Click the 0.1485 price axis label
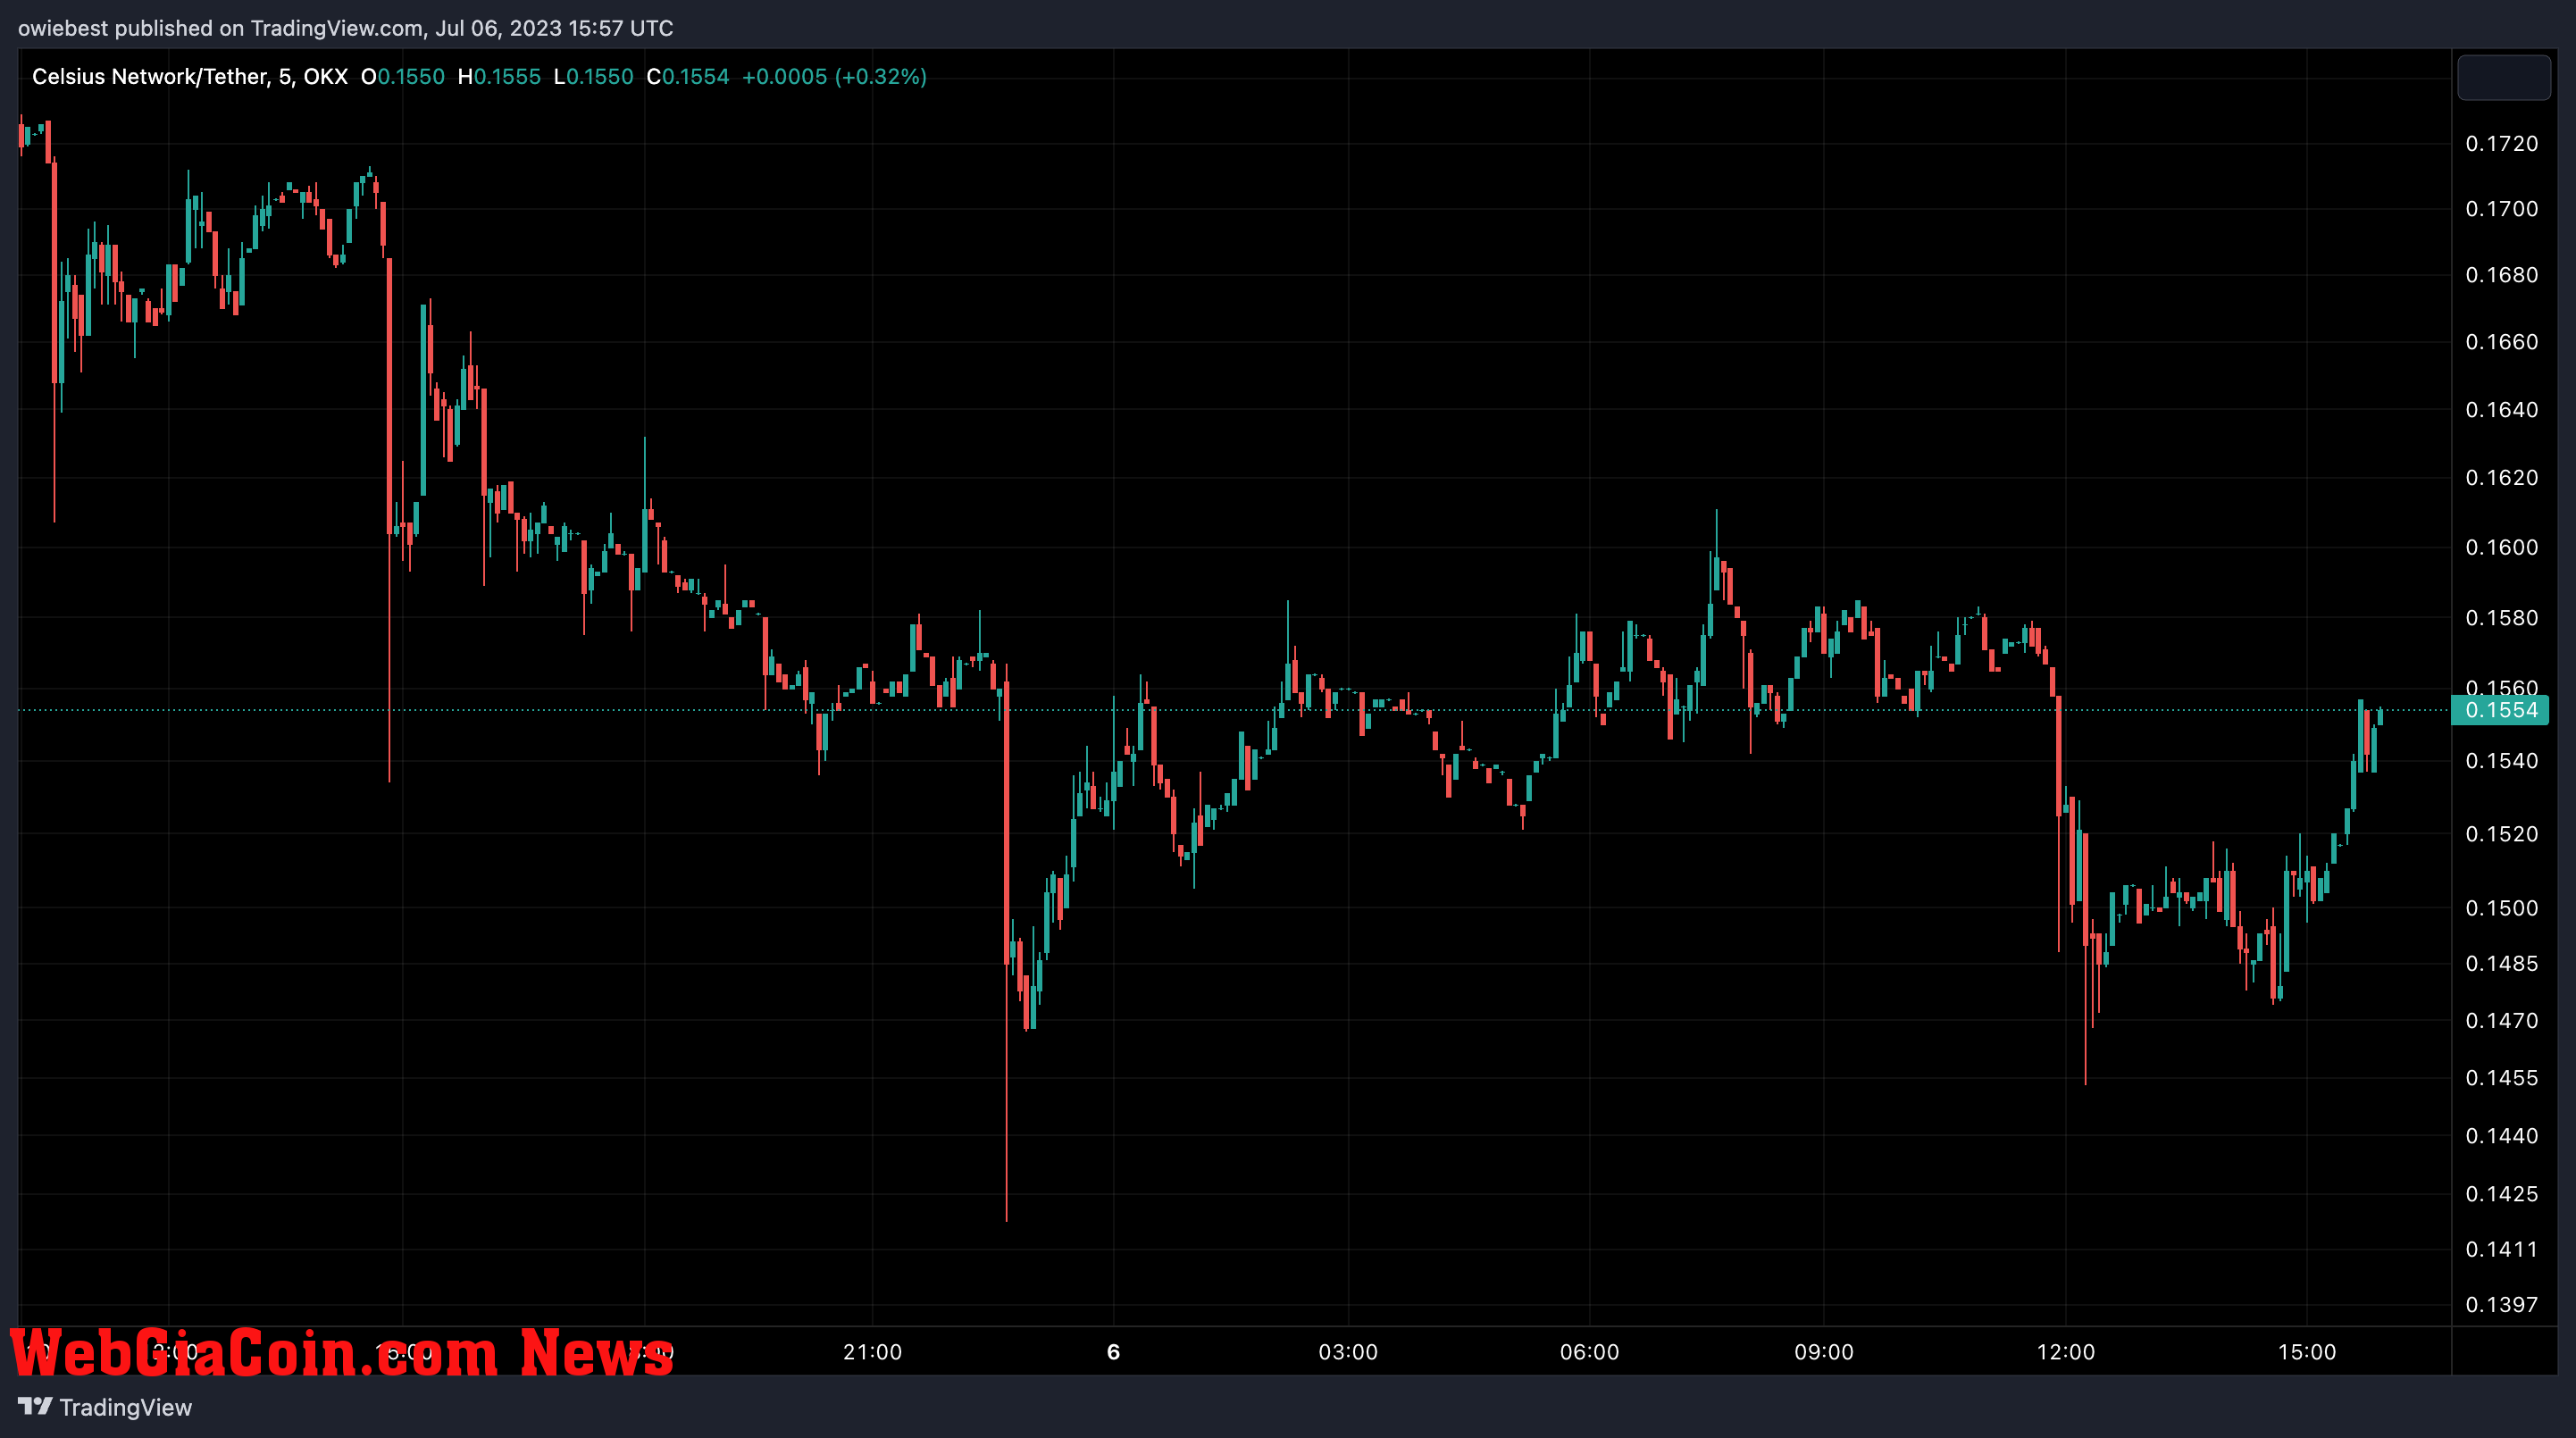 [2501, 964]
